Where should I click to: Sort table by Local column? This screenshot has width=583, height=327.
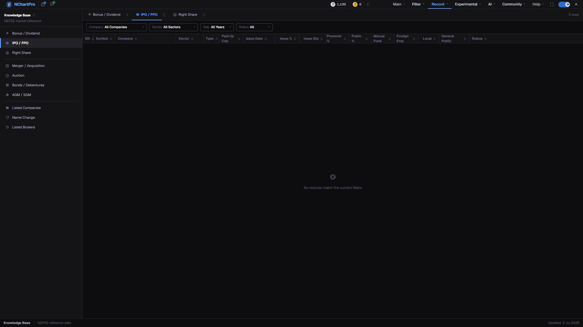click(428, 38)
